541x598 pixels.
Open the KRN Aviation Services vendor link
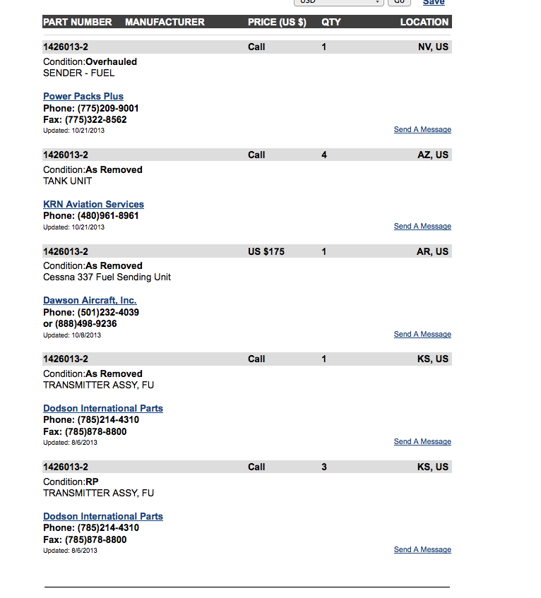coord(93,204)
